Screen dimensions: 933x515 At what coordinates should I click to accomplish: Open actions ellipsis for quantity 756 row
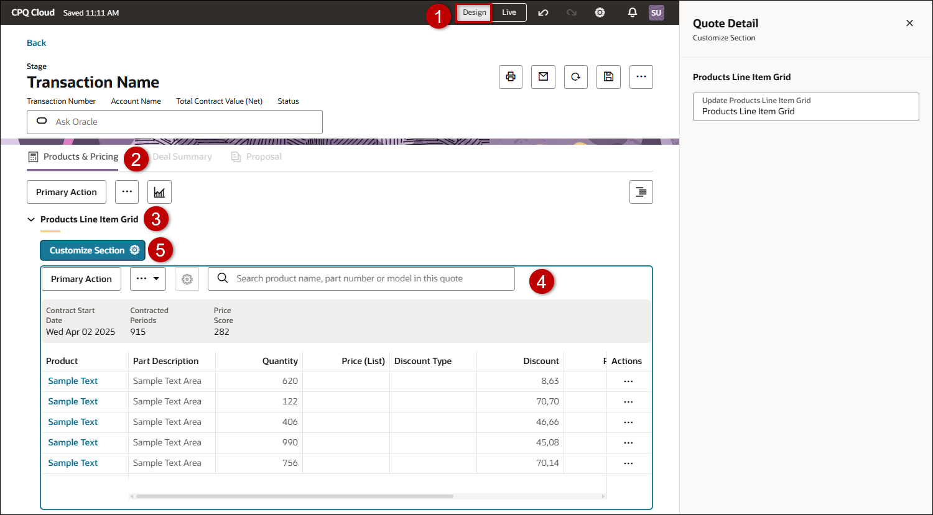point(628,463)
